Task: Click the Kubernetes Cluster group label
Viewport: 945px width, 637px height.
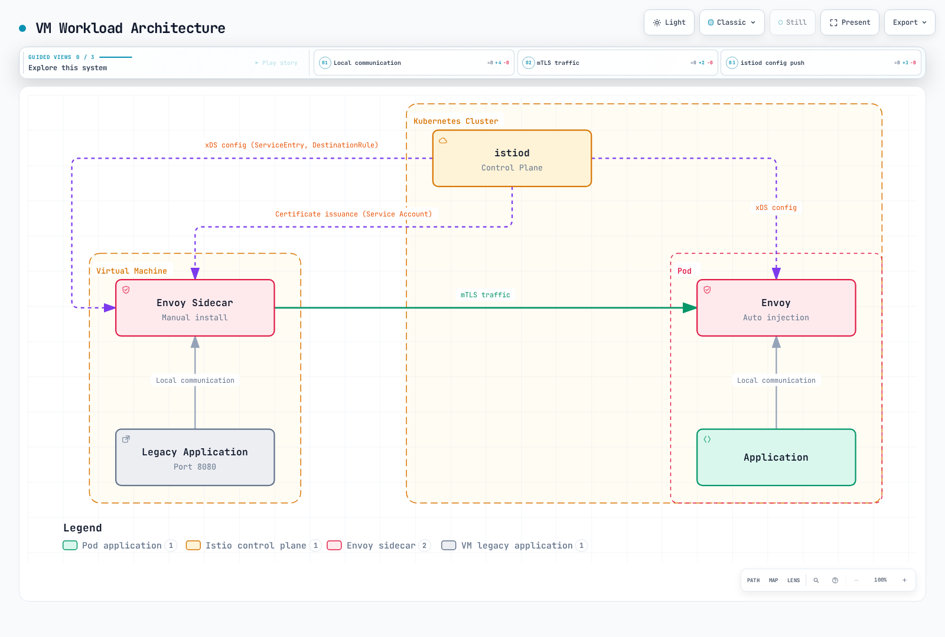Action: pos(456,122)
